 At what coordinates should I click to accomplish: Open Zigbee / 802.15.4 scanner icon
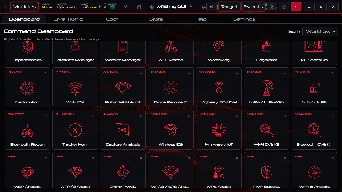pyautogui.click(x=219, y=87)
